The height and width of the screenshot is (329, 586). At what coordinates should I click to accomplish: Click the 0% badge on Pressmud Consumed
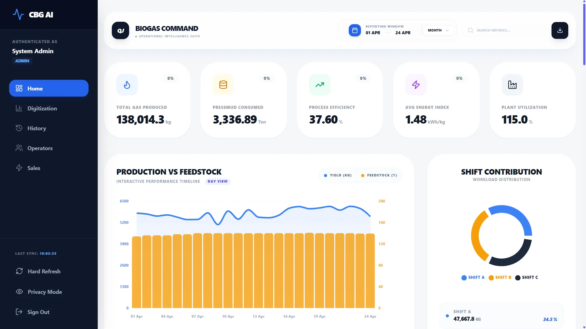(x=267, y=78)
